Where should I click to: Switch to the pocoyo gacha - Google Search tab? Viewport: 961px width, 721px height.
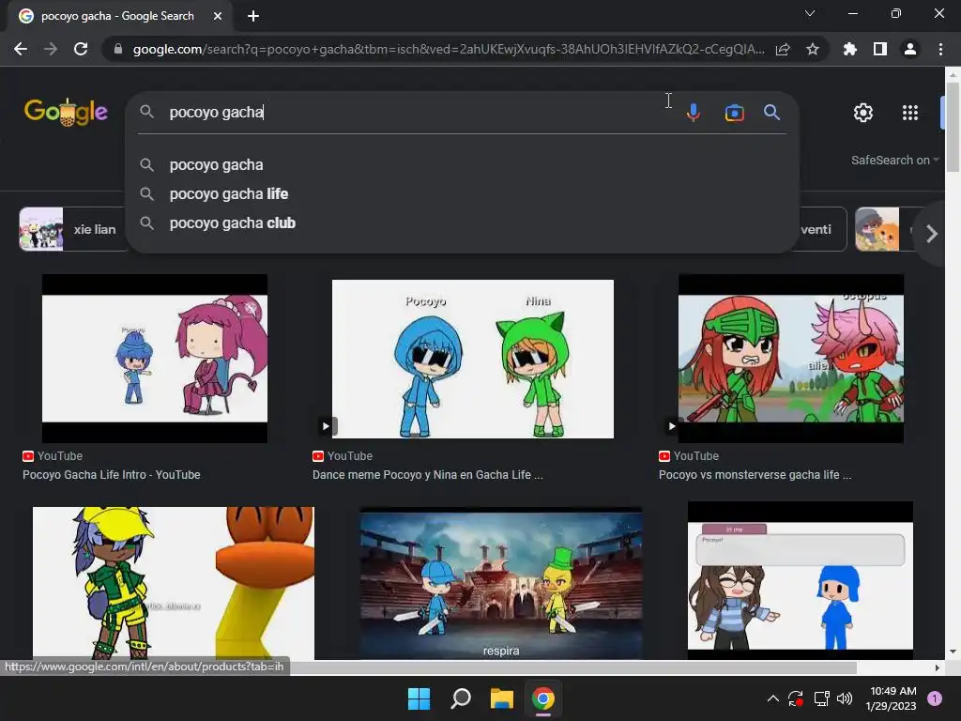(x=117, y=16)
